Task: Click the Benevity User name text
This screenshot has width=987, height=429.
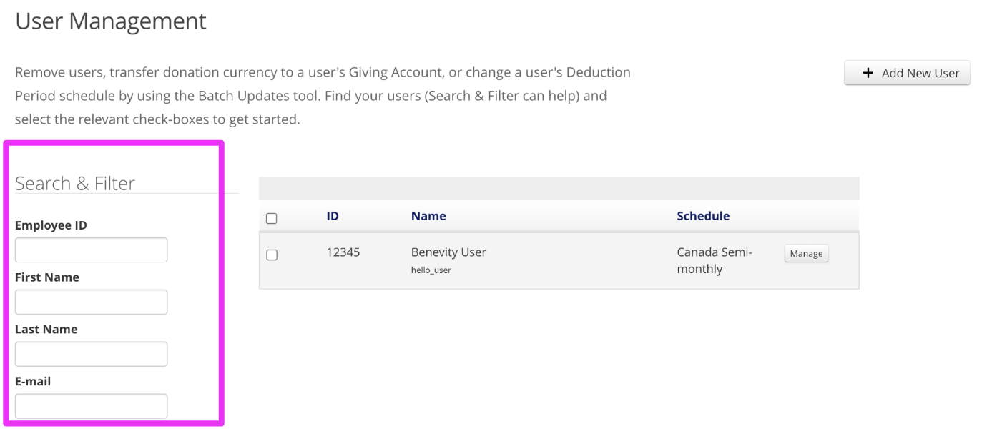Action: pyautogui.click(x=448, y=252)
